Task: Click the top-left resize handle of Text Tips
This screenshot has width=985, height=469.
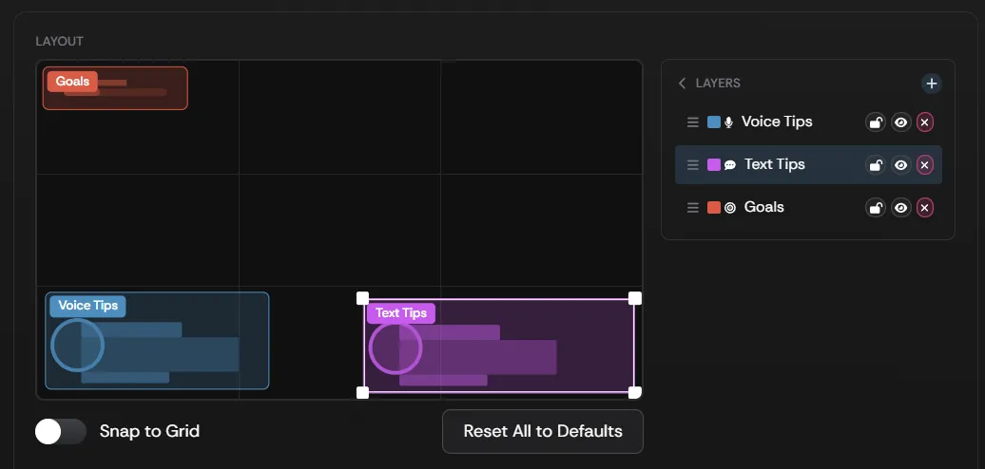Action: coord(362,298)
